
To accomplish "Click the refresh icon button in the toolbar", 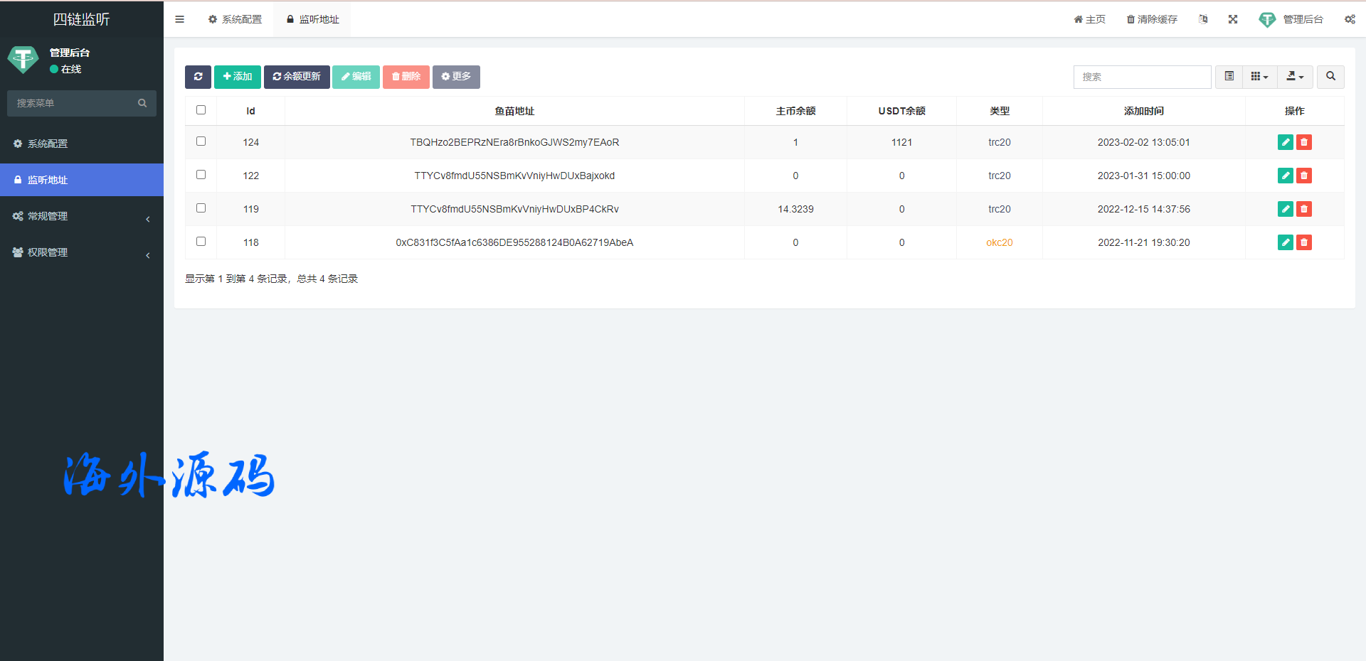I will [198, 77].
